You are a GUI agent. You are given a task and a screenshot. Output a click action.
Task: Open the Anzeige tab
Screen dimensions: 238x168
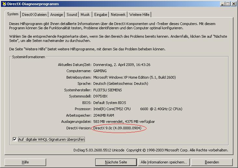click(57, 15)
